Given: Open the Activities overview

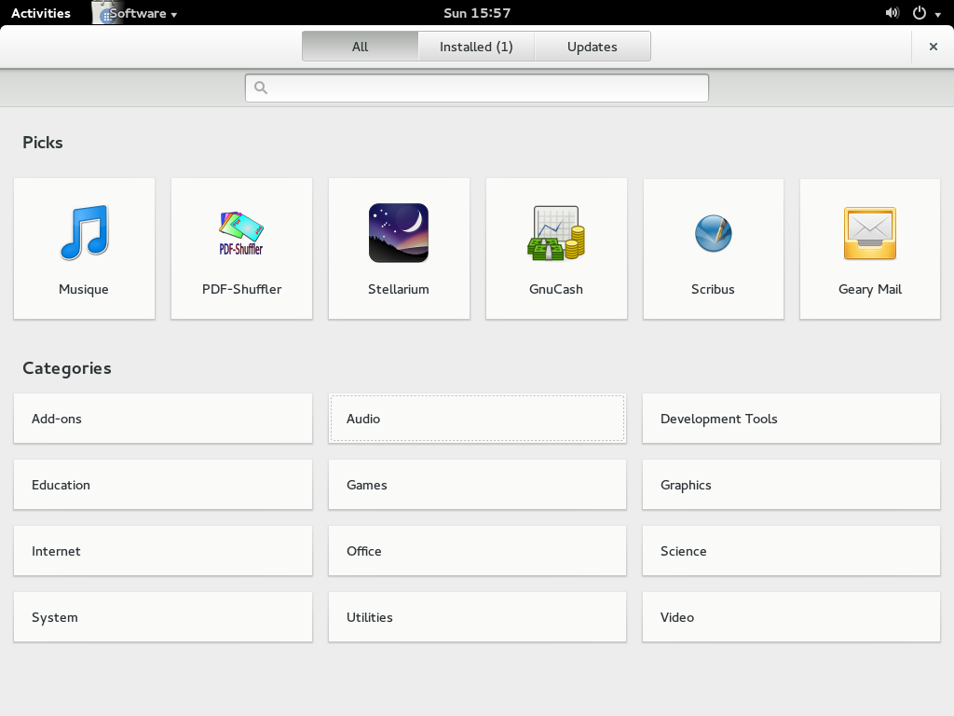Looking at the screenshot, I should [41, 13].
